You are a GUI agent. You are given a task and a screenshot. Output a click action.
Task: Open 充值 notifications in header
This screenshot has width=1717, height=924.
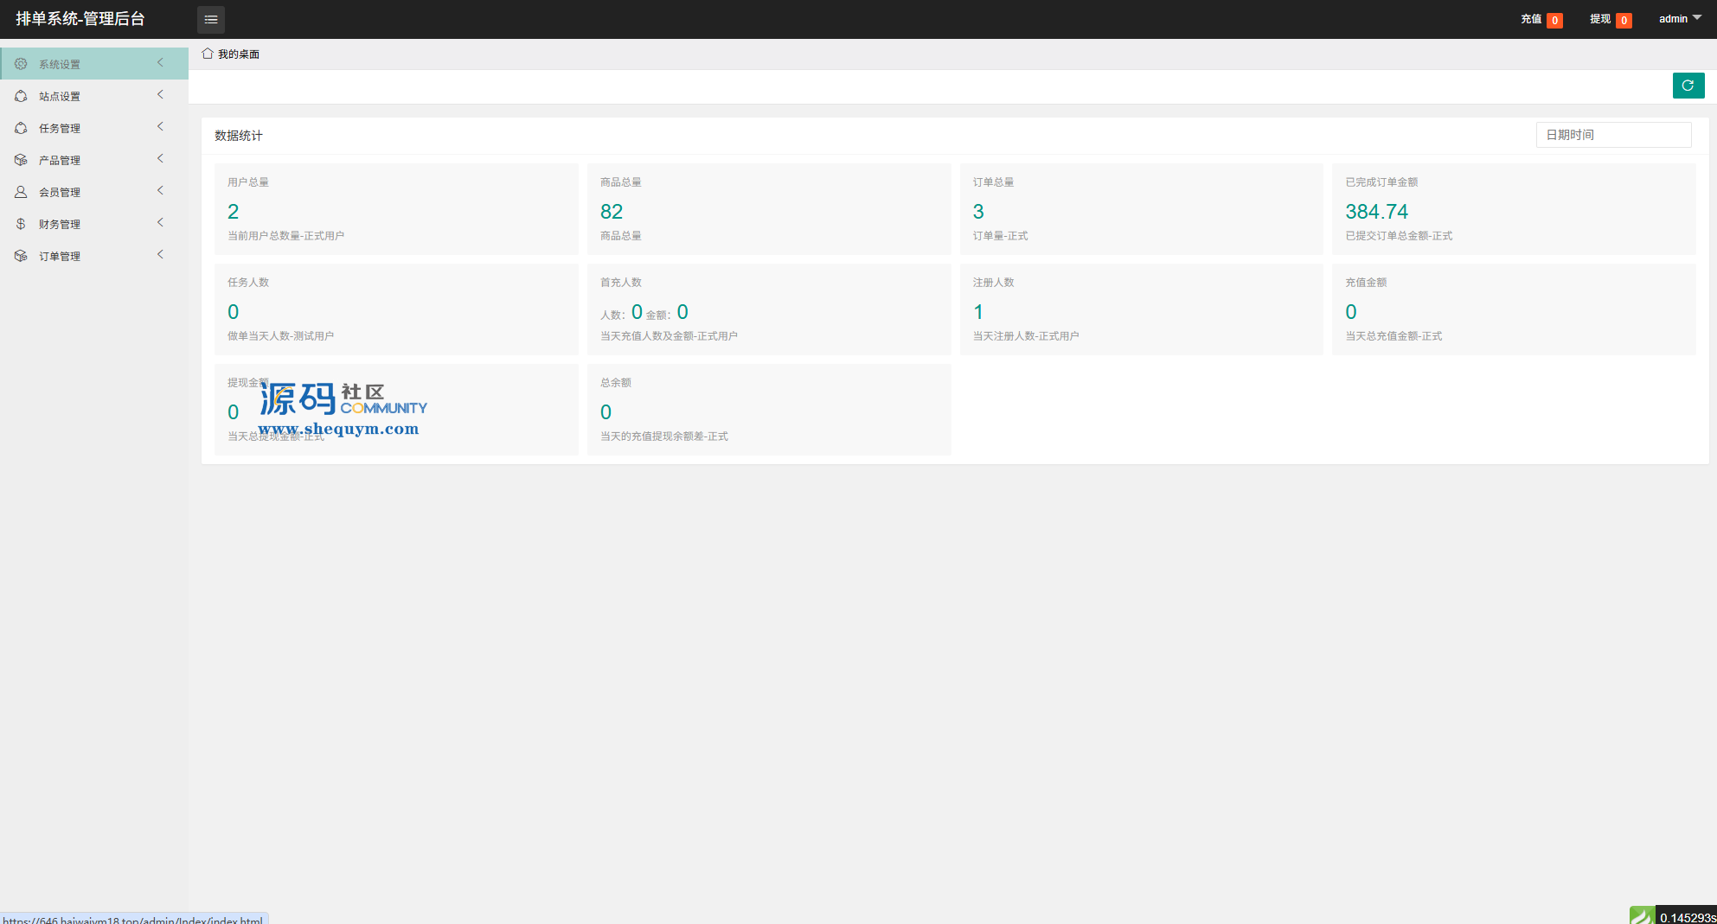point(1541,19)
